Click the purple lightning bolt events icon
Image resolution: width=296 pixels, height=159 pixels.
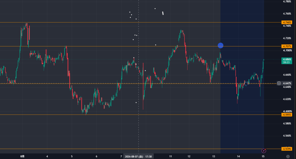[x=264, y=151]
